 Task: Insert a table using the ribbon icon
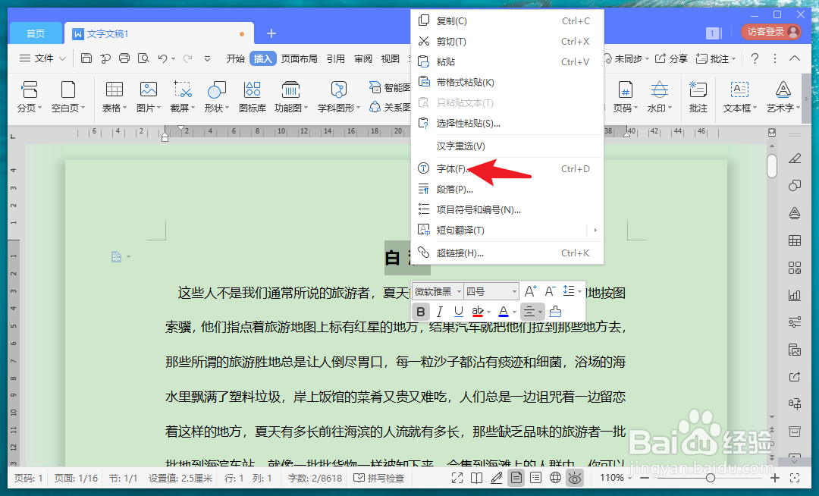pyautogui.click(x=113, y=99)
